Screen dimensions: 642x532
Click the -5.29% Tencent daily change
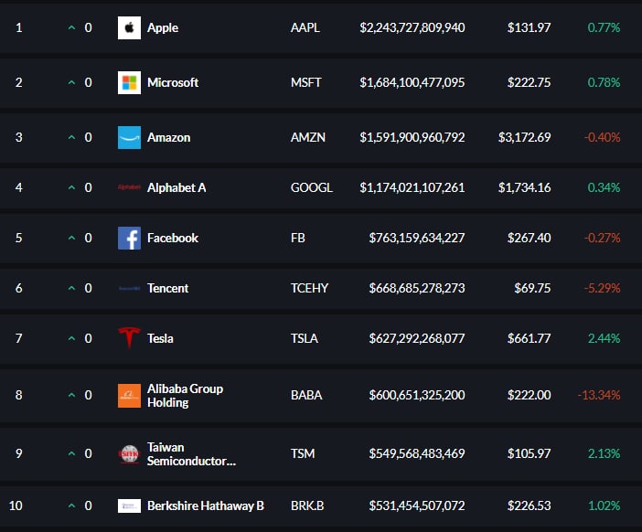coord(603,289)
